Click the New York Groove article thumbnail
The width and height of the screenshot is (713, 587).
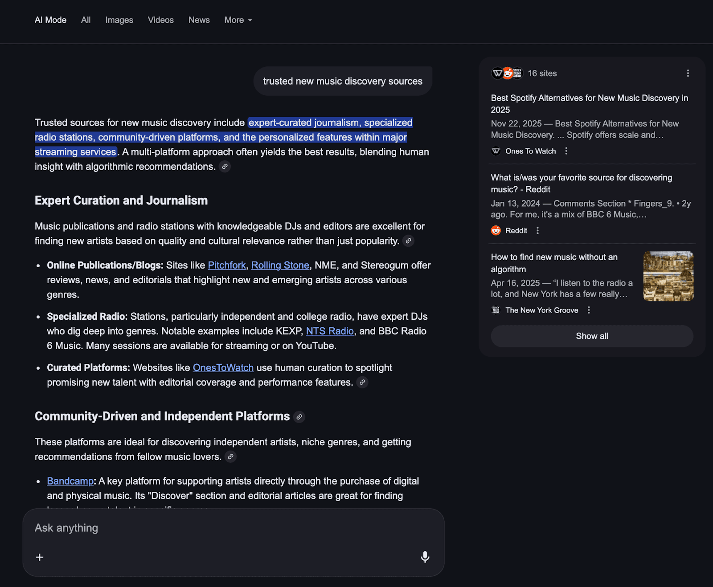pyautogui.click(x=668, y=277)
